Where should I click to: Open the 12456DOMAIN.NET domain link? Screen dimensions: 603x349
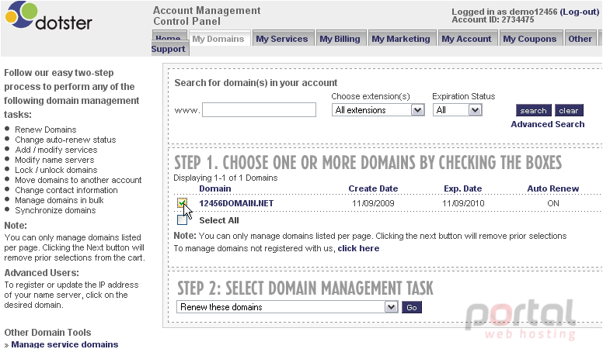click(x=236, y=203)
